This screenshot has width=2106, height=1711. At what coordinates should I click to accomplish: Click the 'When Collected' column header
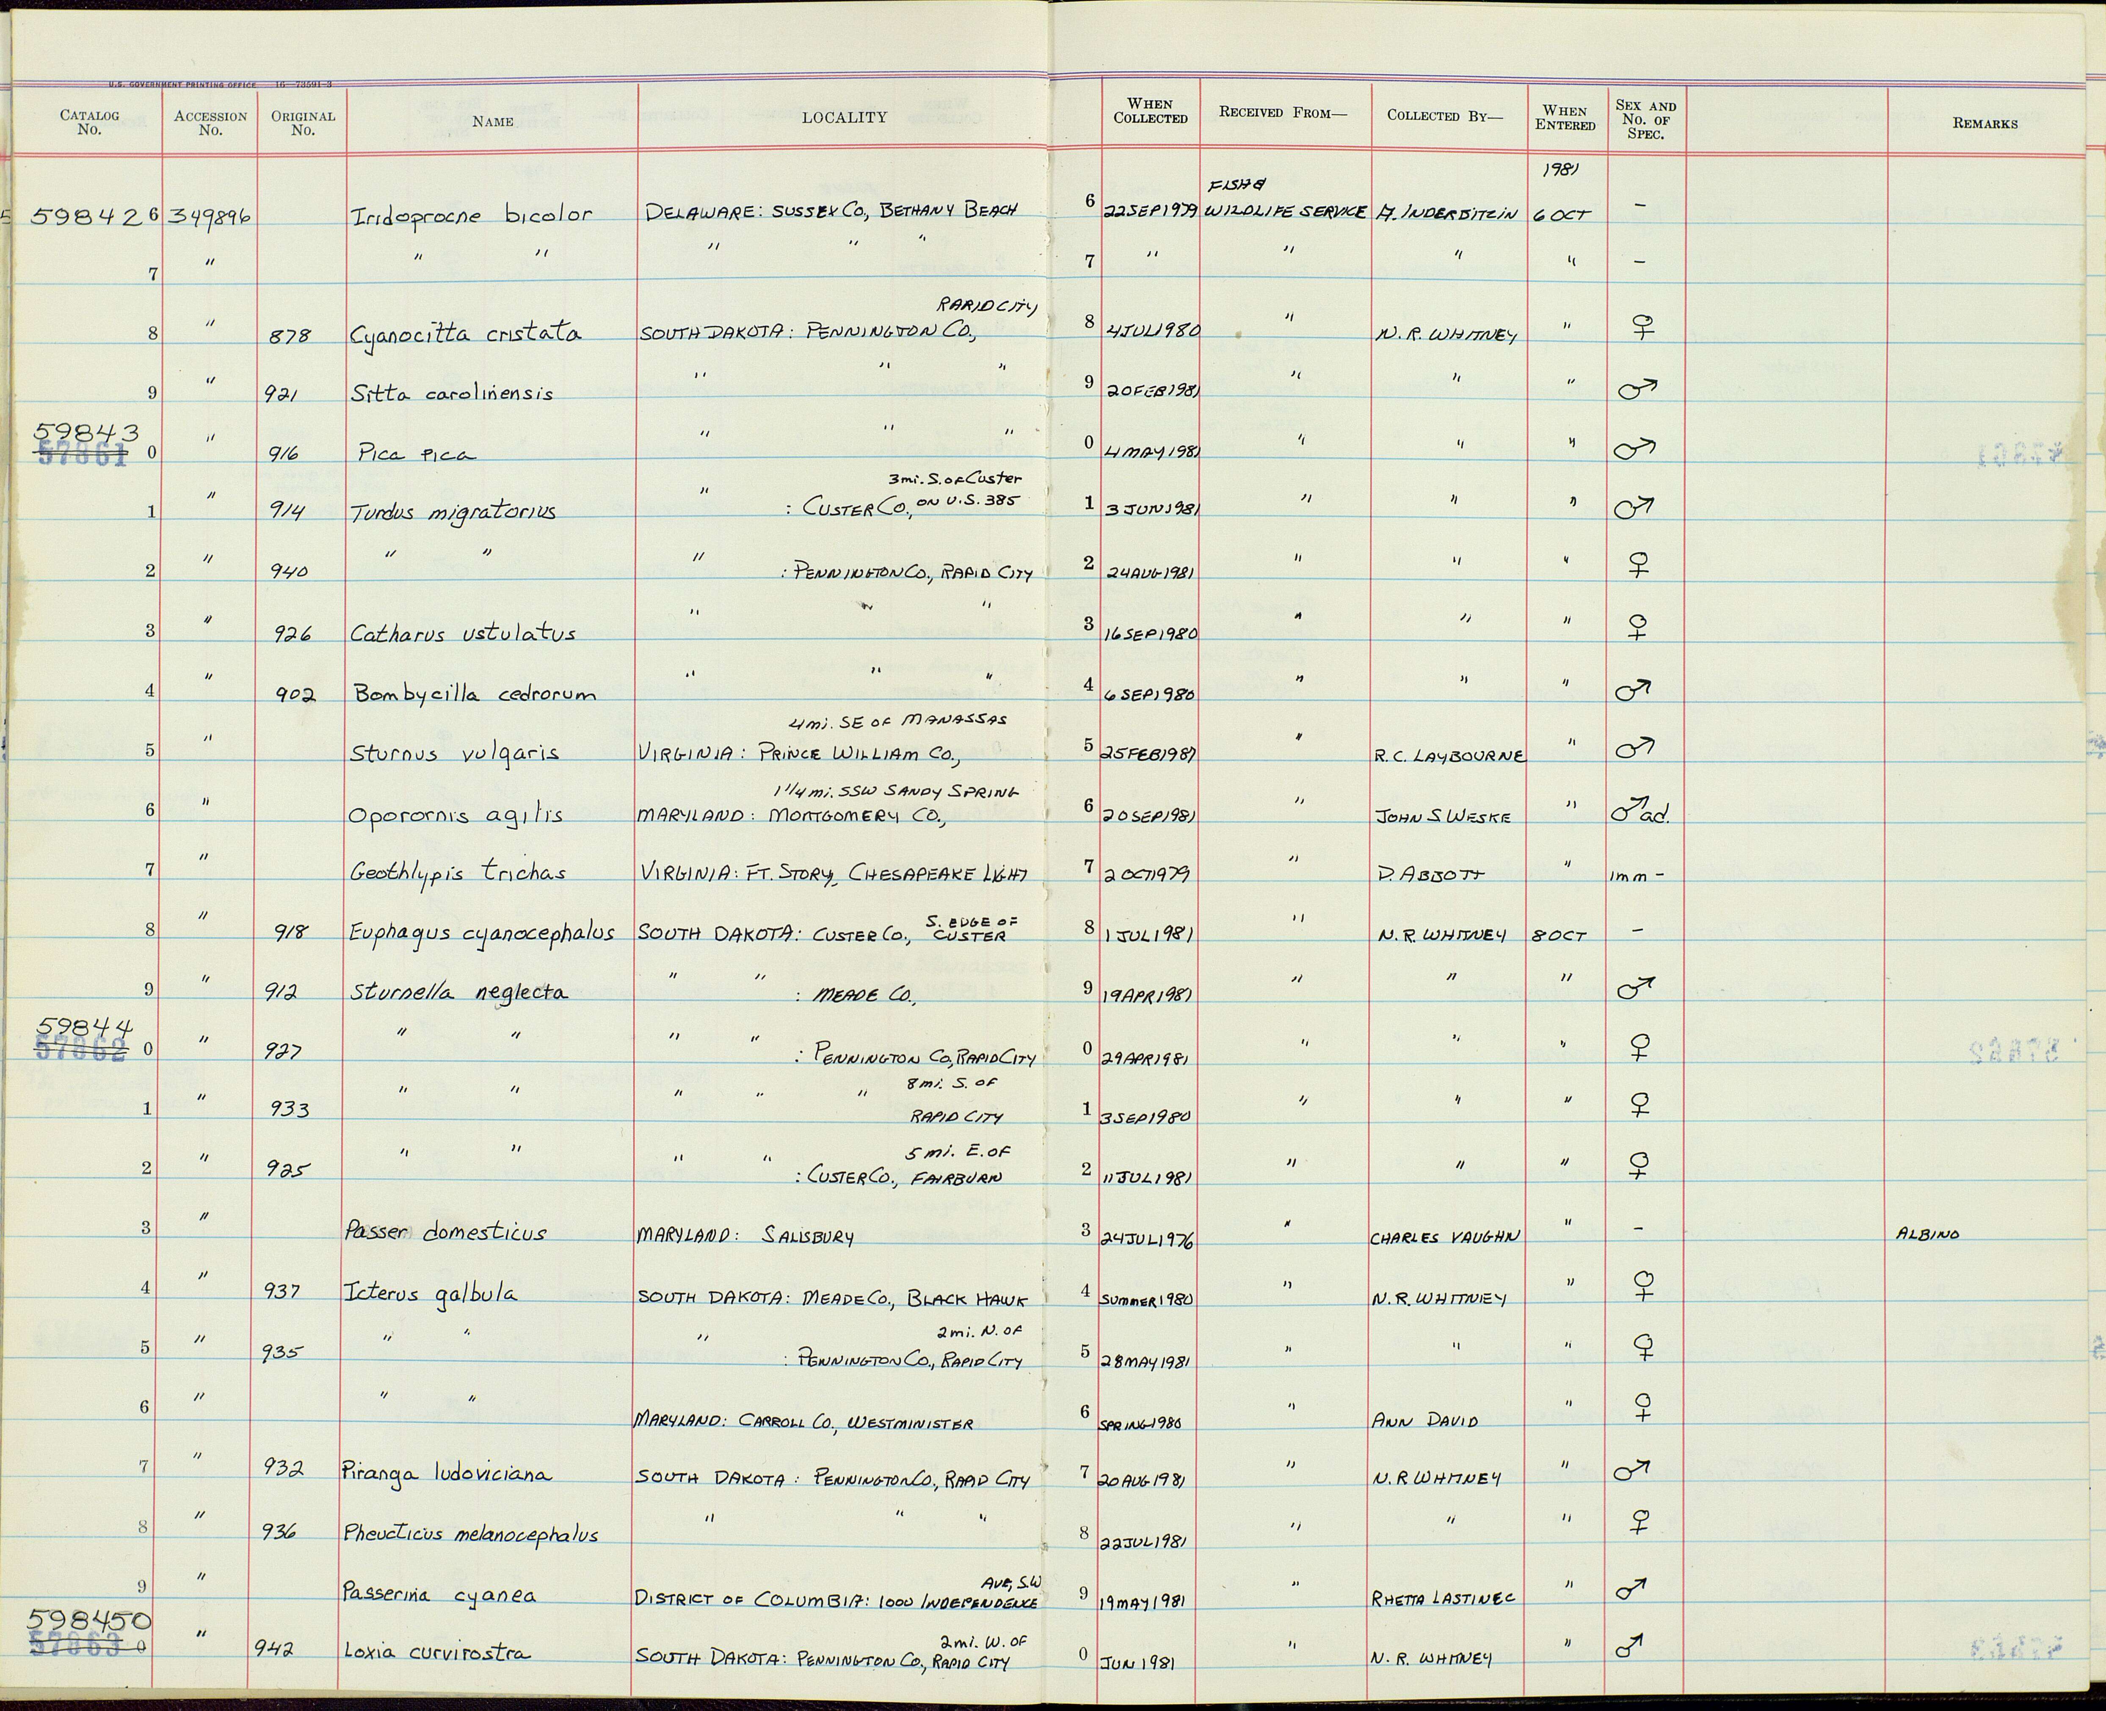coord(1150,110)
